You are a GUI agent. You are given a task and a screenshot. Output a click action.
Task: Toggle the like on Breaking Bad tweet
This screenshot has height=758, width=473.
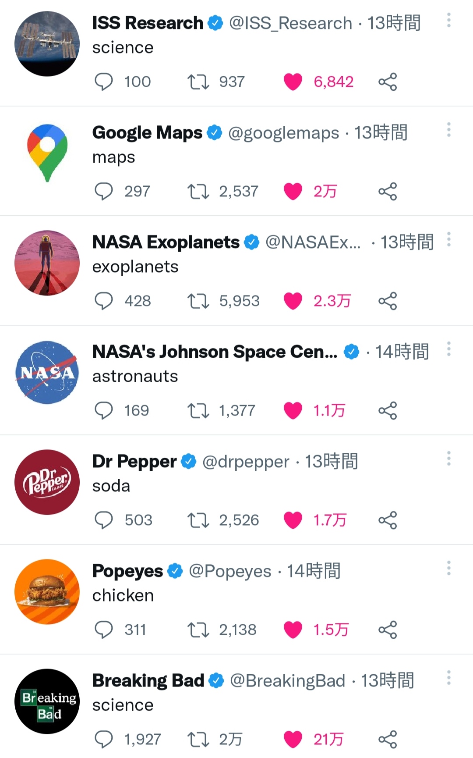pyautogui.click(x=293, y=740)
